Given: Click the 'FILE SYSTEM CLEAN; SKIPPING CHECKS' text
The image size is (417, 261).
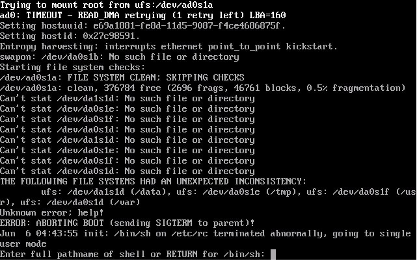Looking at the screenshot, I should [x=155, y=77].
